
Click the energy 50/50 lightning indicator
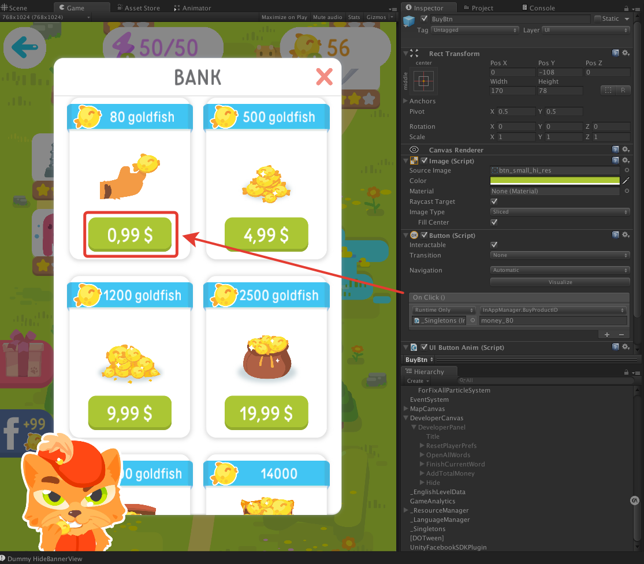click(163, 47)
